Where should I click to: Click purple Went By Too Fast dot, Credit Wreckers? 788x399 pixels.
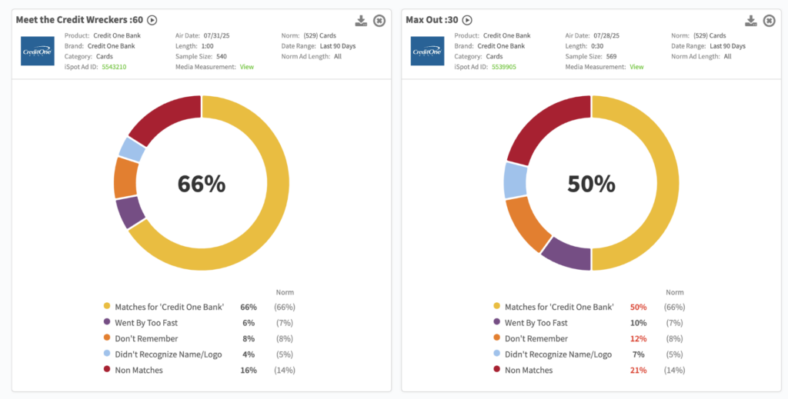pos(106,322)
